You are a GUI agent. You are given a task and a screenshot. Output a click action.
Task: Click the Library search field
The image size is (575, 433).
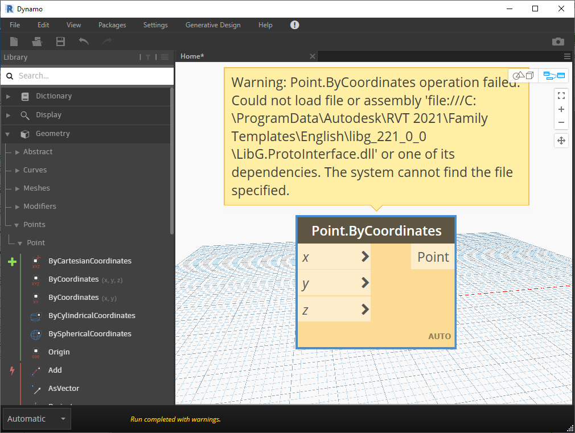(85, 75)
